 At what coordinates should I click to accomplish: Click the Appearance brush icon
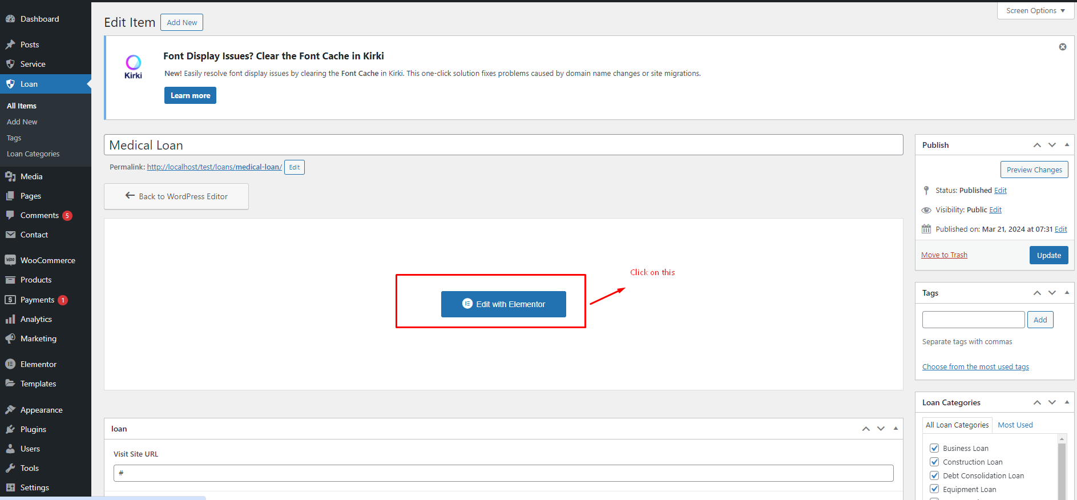[x=10, y=410]
